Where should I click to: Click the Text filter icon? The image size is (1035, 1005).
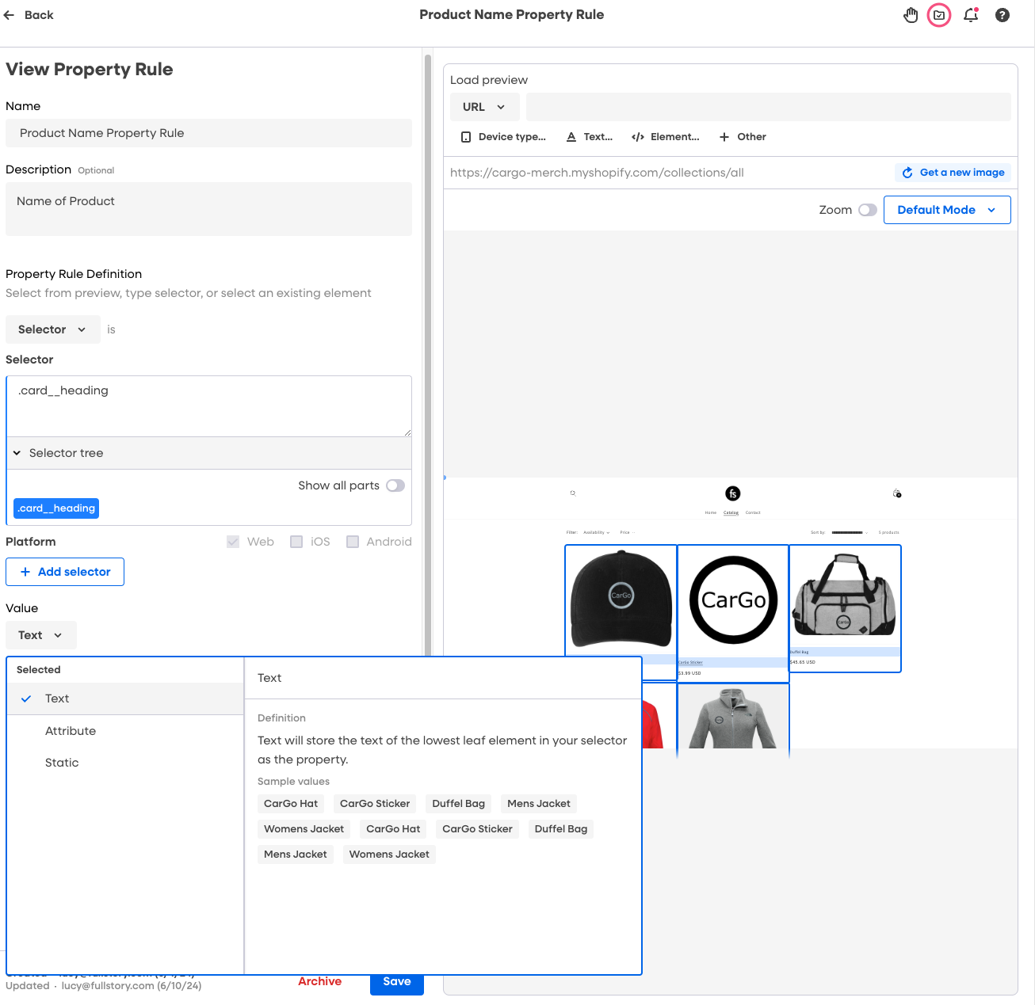pos(571,137)
